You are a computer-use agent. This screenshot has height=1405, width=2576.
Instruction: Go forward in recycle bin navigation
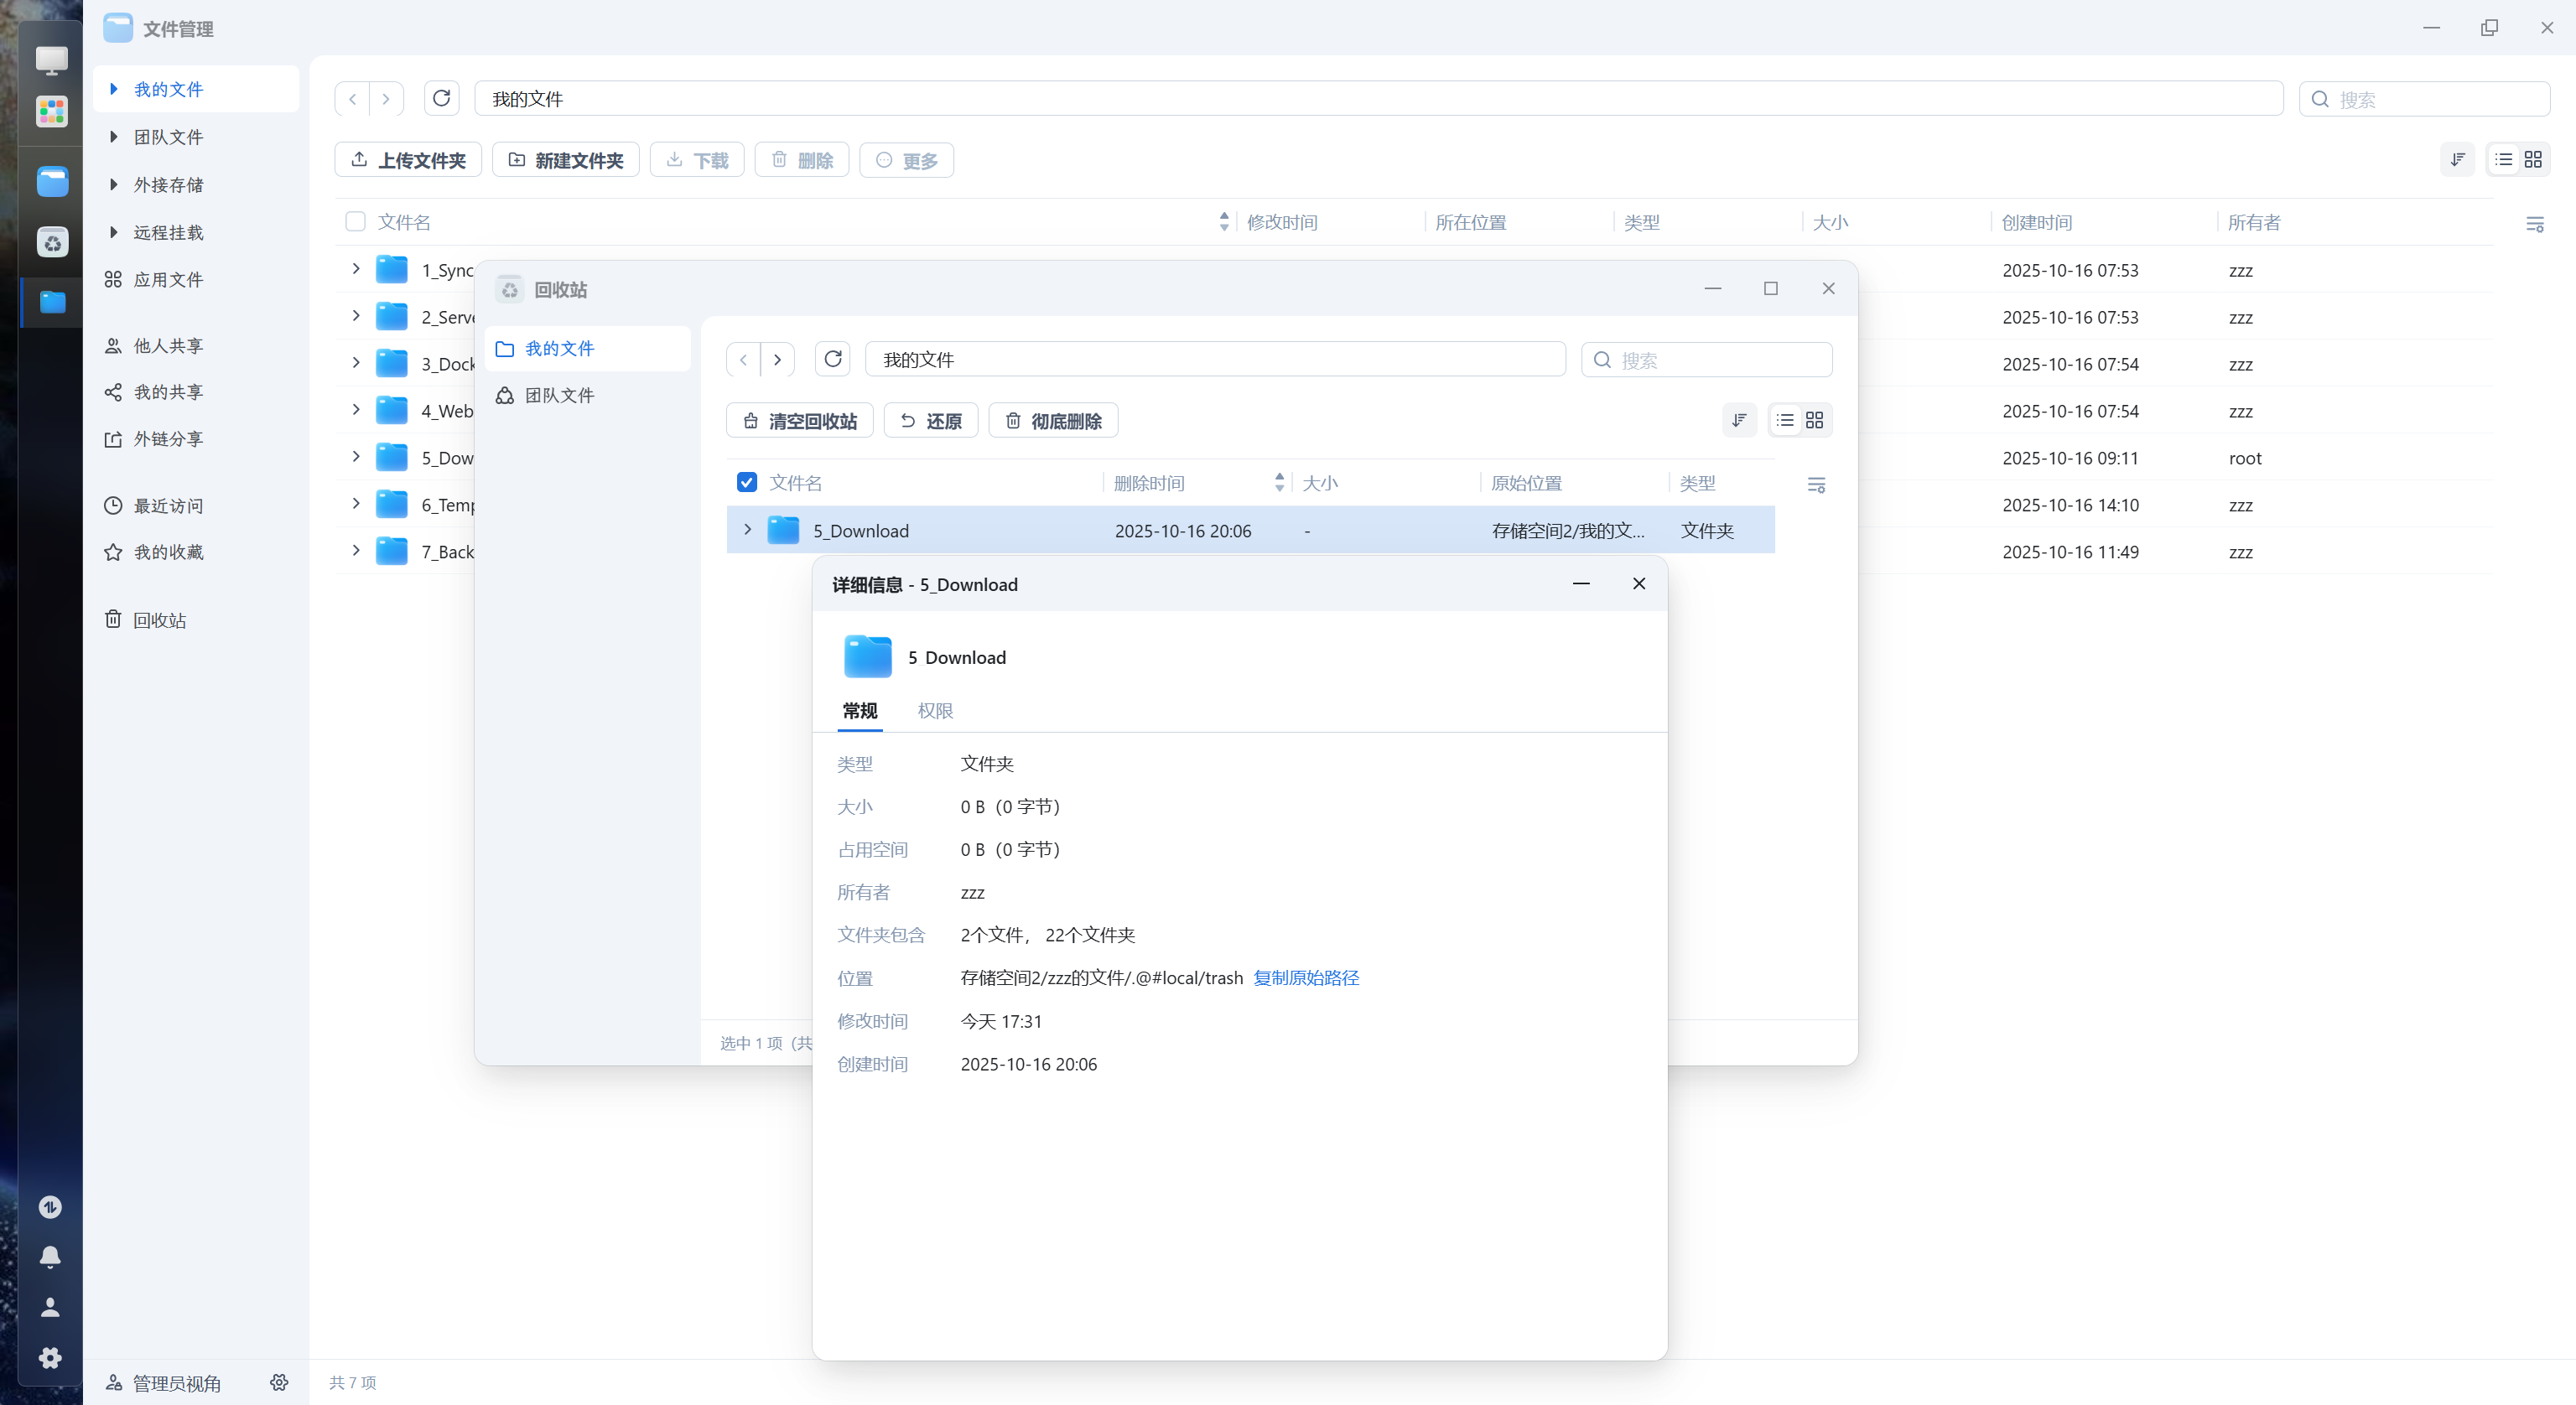[x=777, y=359]
